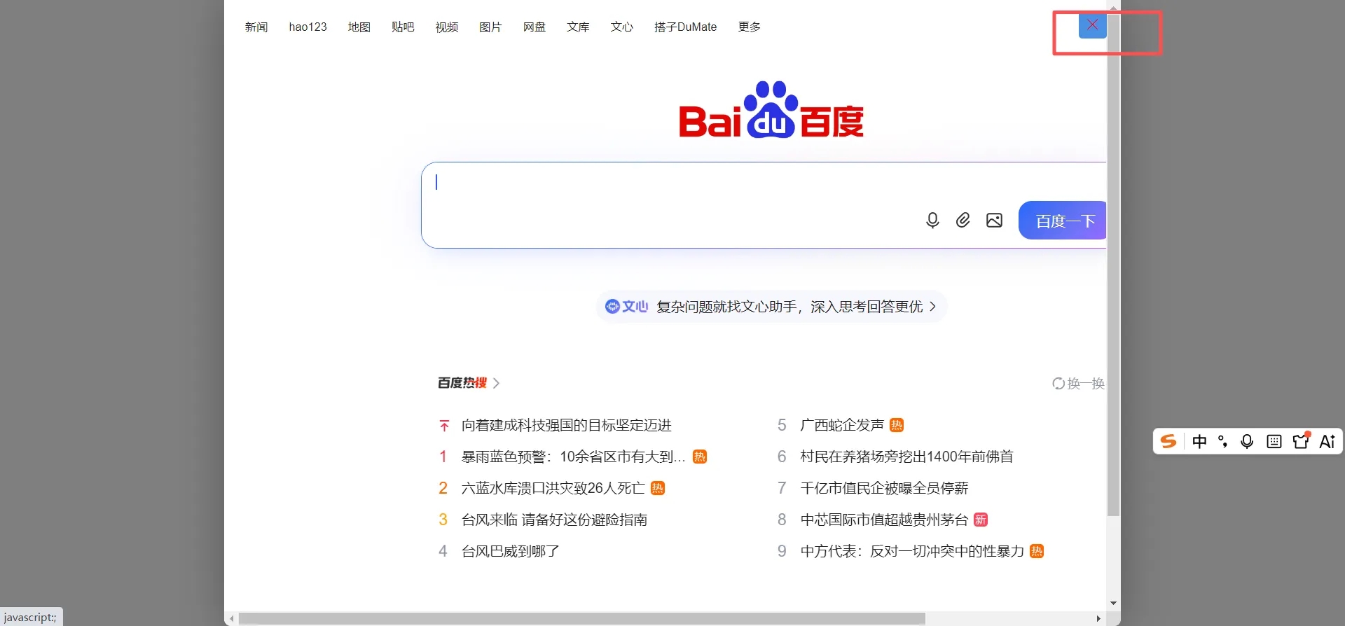This screenshot has height=626, width=1345.
Task: Click the Baidu logo
Action: click(771, 110)
